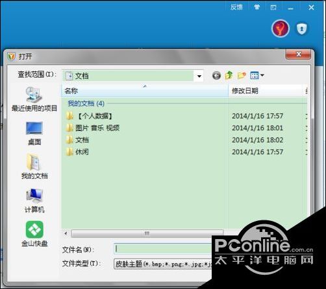The height and width of the screenshot is (289, 326).
Task: Expand the 查找范围 location dropdown
Action: (x=199, y=76)
